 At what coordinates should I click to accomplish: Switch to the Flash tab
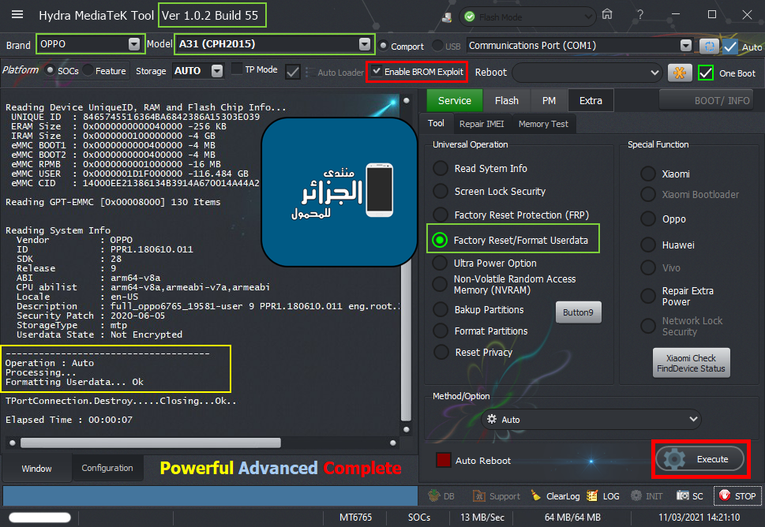click(x=506, y=100)
